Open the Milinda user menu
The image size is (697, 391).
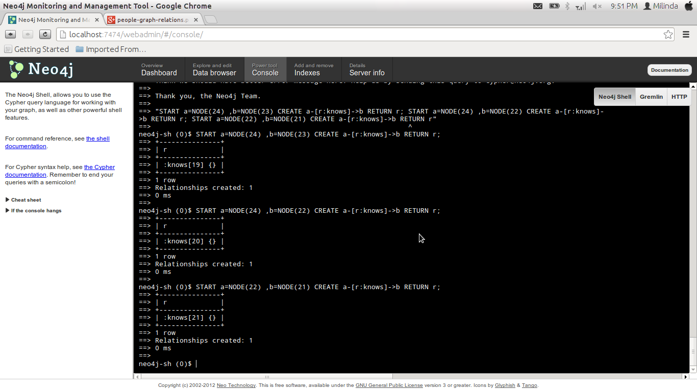click(661, 6)
